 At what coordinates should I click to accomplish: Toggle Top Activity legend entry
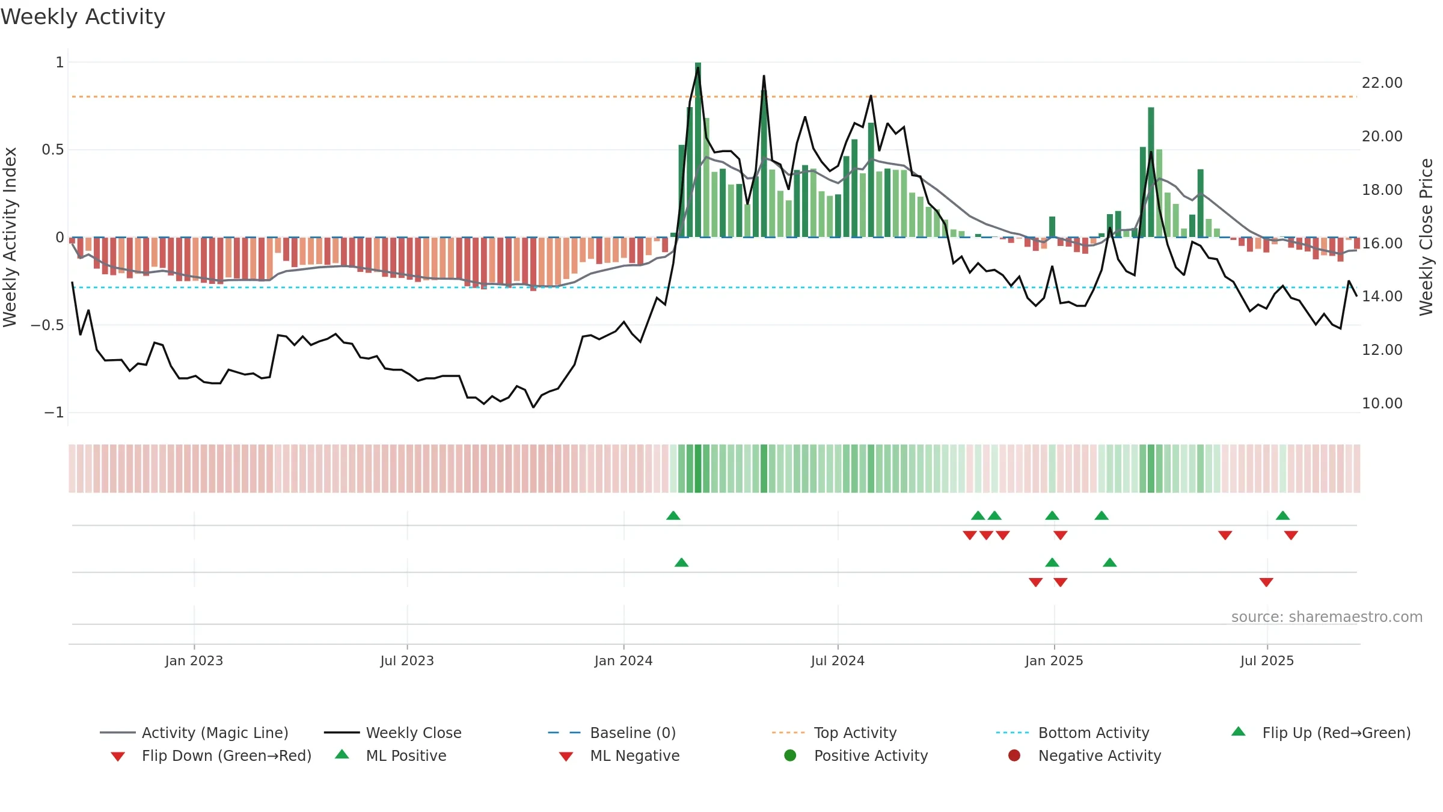click(834, 733)
